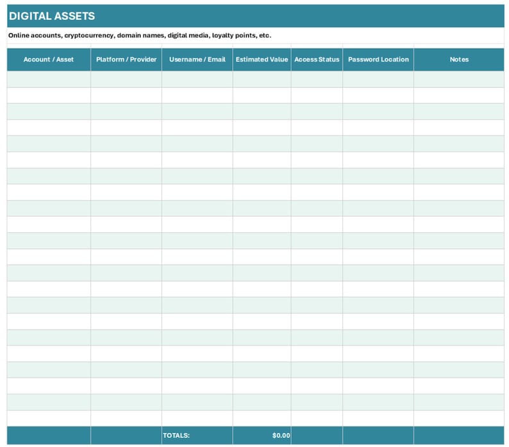Click the DIGITAL ASSETS title
The image size is (509, 447).
pos(52,16)
